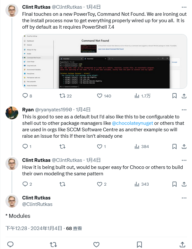The height and width of the screenshot is (249, 192).
Task: Share the bottom Modules tweet
Action: coord(182,244)
